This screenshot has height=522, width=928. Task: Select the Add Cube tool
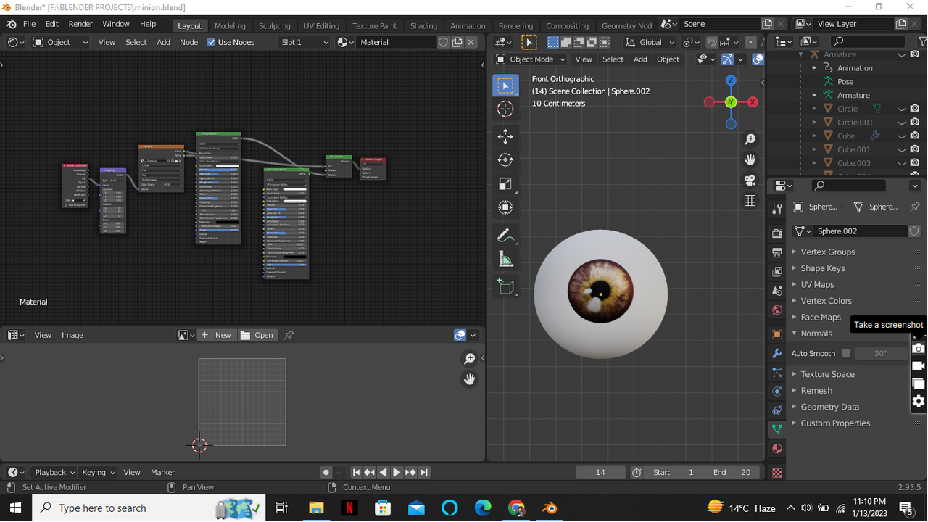[x=505, y=287]
